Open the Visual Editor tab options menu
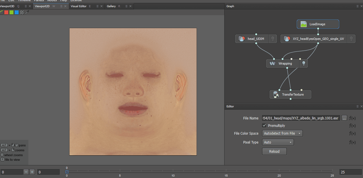 97,6
